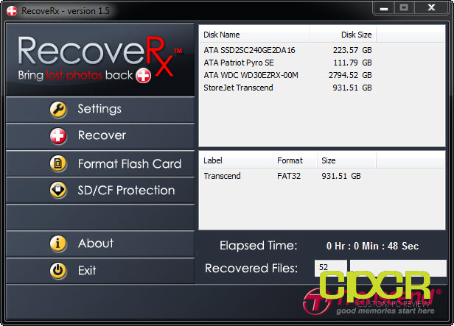Click the Disk Size column header
The height and width of the screenshot is (326, 454).
coord(343,35)
